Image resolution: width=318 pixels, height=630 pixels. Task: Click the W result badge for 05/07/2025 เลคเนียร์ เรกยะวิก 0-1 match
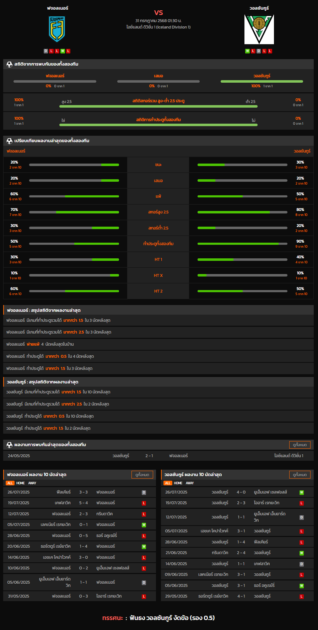144,525
